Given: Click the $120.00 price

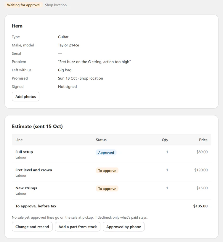Looking at the screenshot, I should 201,170.
